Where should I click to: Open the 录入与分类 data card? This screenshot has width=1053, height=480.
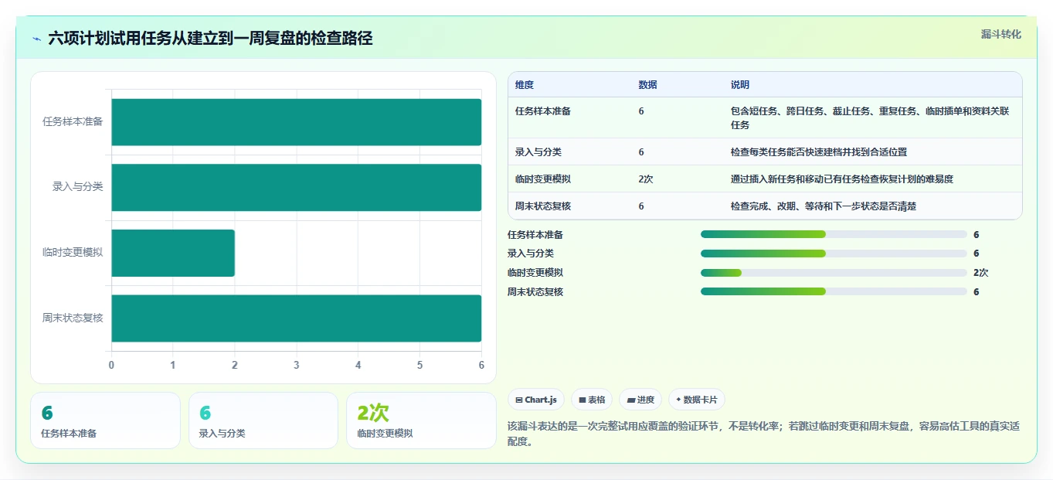263,420
